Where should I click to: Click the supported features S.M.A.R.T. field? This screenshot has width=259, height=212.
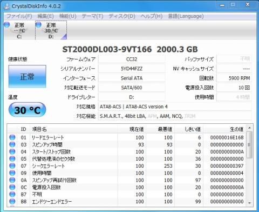pos(175,116)
